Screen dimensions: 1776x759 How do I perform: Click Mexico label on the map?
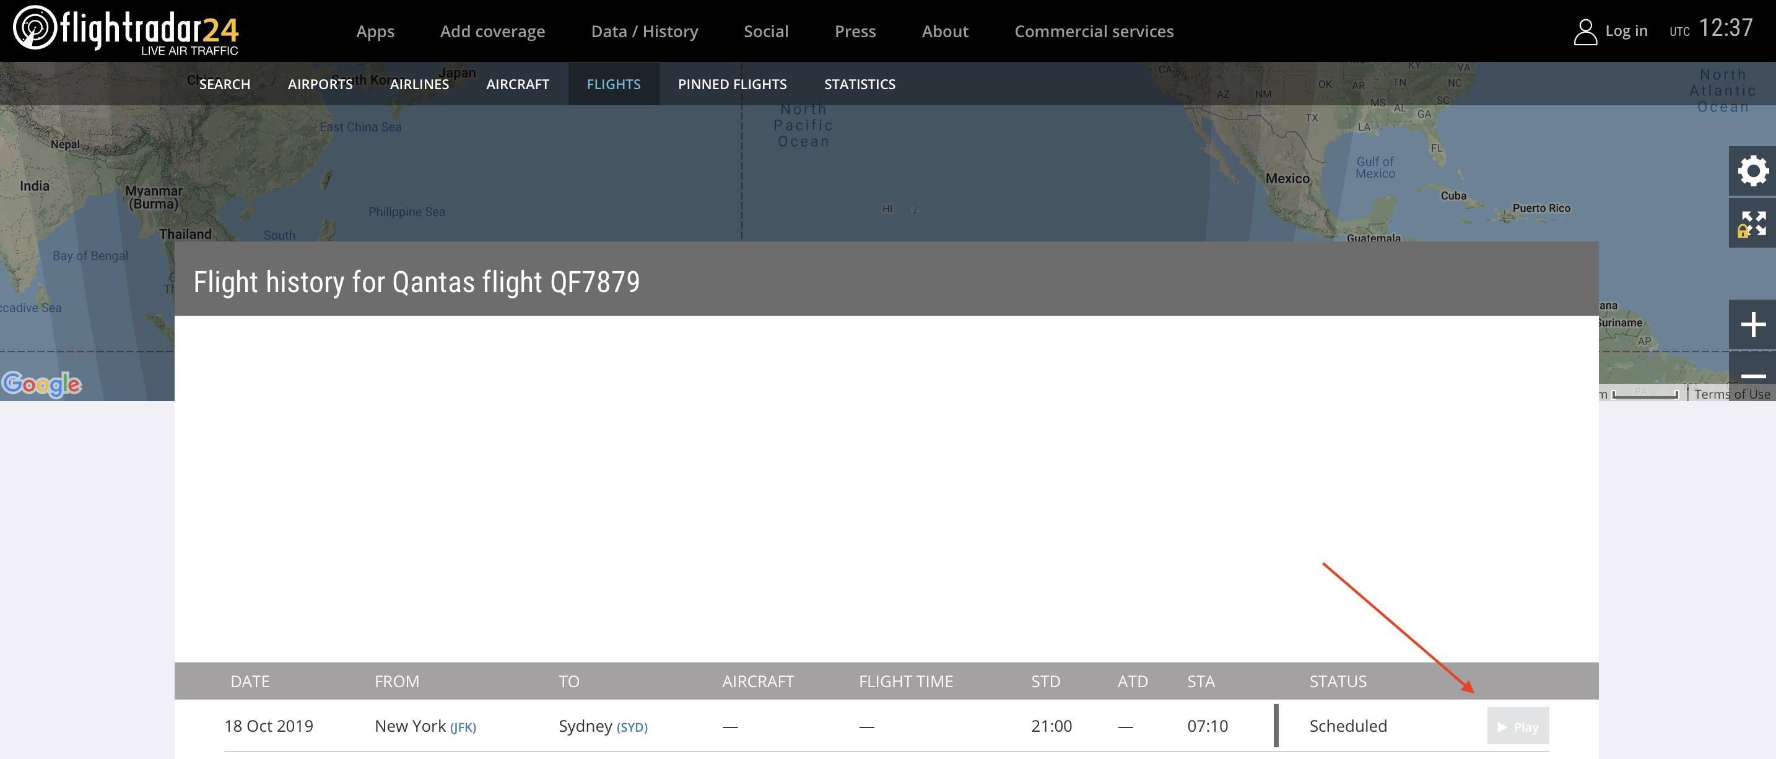1287,178
